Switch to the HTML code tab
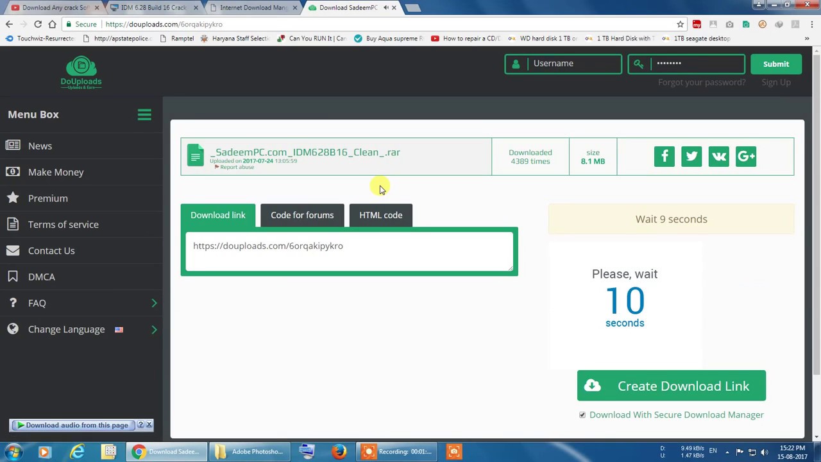 pos(381,215)
